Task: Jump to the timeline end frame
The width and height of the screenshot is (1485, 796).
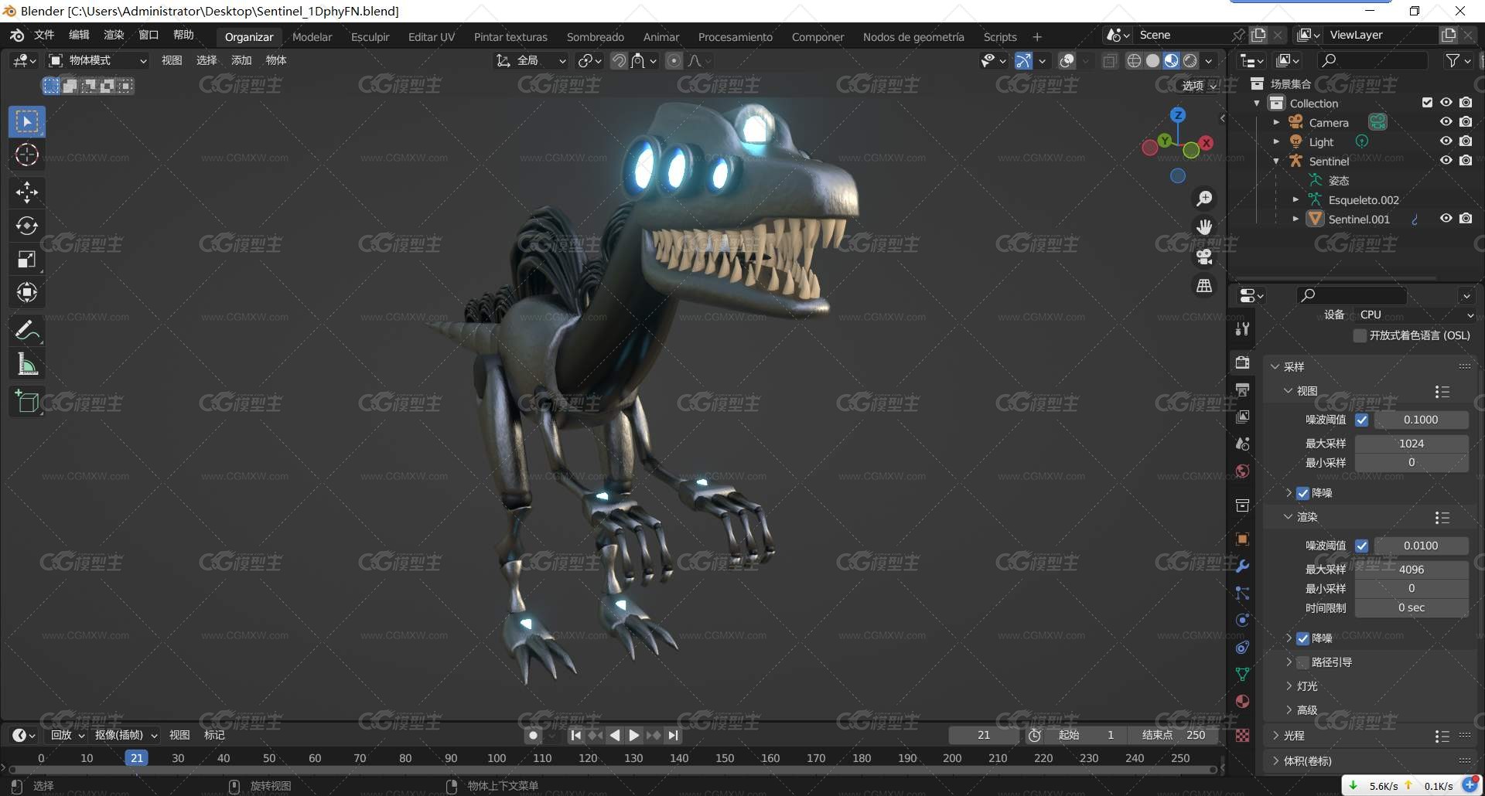Action: (x=674, y=735)
